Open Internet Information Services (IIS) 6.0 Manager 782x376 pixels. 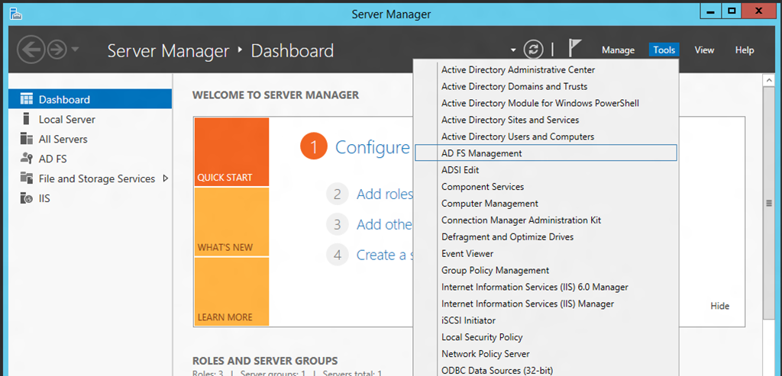pyautogui.click(x=546, y=287)
